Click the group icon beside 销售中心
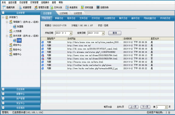Viewport: 175px width, 115px height. 11,54
